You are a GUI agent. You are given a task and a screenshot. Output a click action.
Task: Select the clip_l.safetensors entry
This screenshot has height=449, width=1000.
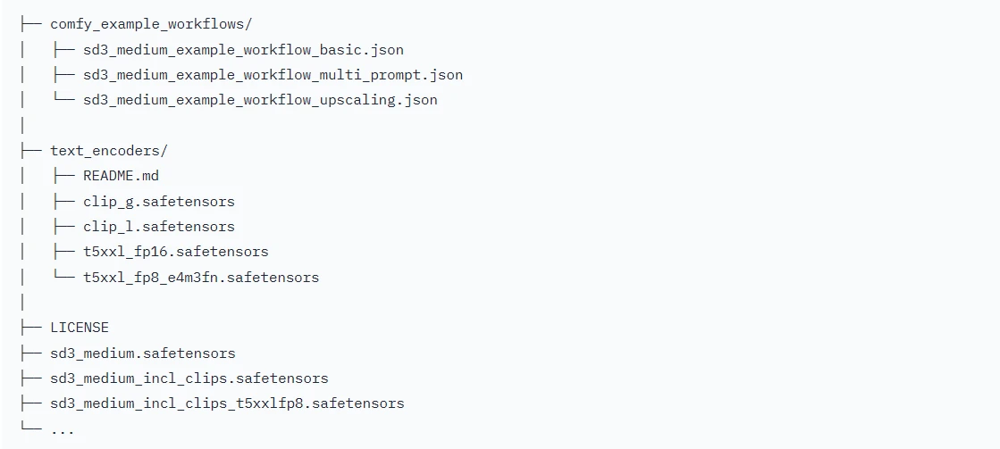point(159,227)
